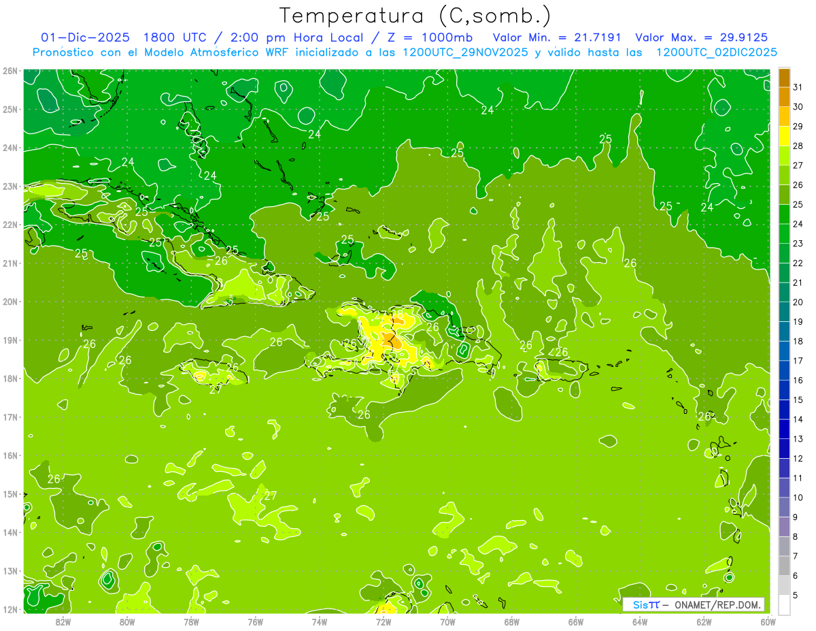The height and width of the screenshot is (631, 816).
Task: Click longitude axis label "74W"
Action: click(320, 621)
